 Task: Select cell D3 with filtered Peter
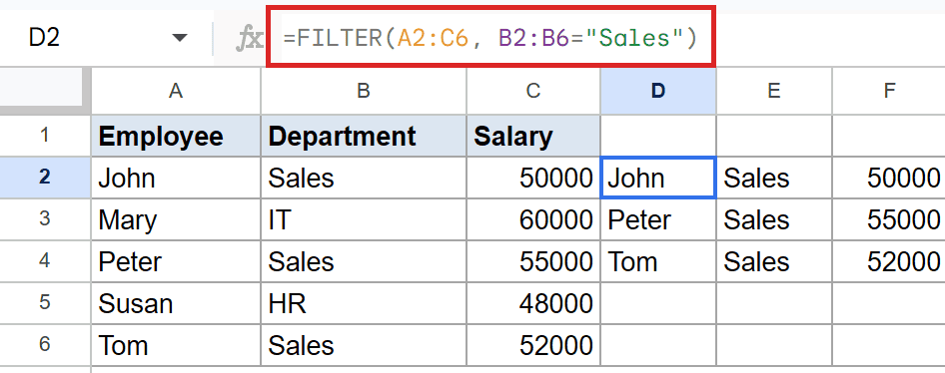(658, 219)
